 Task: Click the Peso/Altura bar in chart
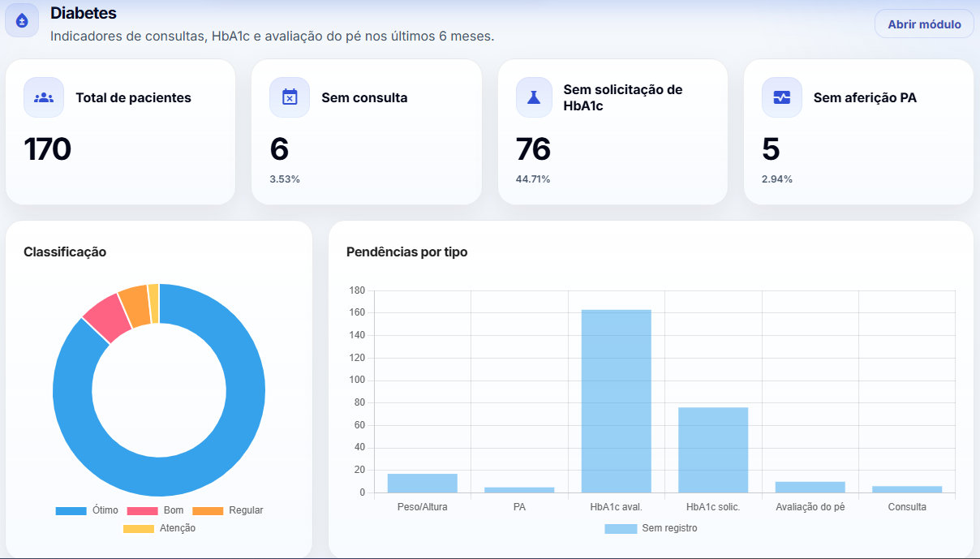tap(422, 483)
